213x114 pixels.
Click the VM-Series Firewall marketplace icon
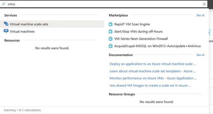111,39
